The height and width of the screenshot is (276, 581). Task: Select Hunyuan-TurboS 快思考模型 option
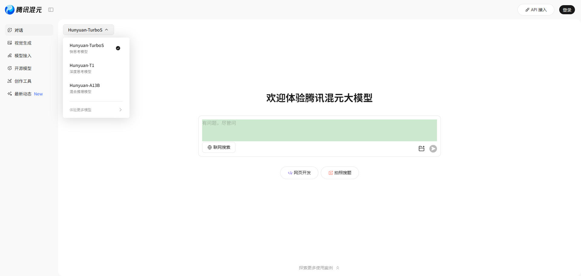click(x=96, y=48)
